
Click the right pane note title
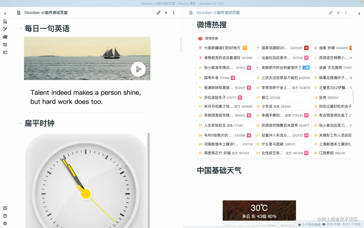[x=218, y=13]
